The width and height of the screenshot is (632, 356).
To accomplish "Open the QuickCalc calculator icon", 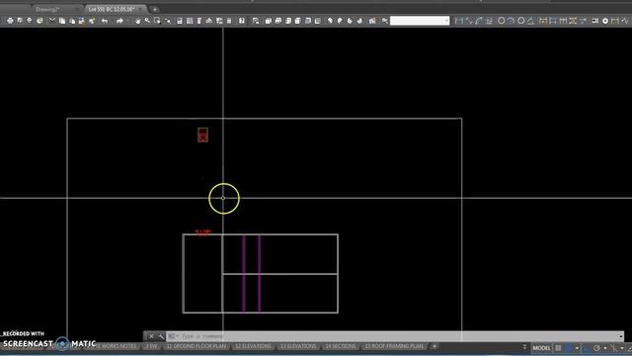I will (229, 20).
